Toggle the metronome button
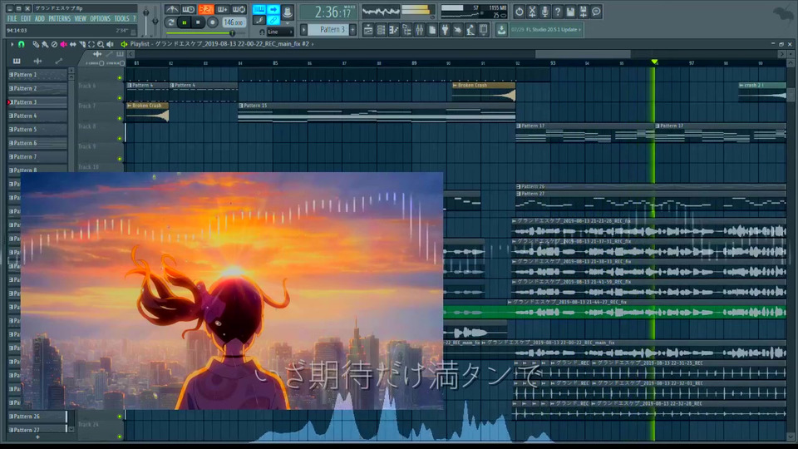 pyautogui.click(x=173, y=9)
